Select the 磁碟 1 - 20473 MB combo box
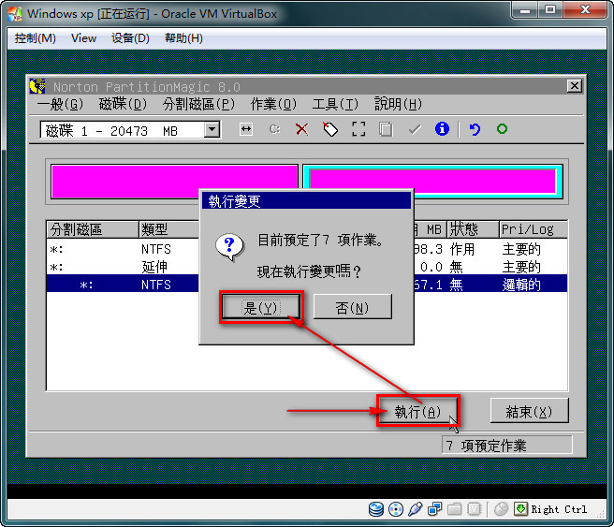Image resolution: width=614 pixels, height=527 pixels. (x=130, y=129)
